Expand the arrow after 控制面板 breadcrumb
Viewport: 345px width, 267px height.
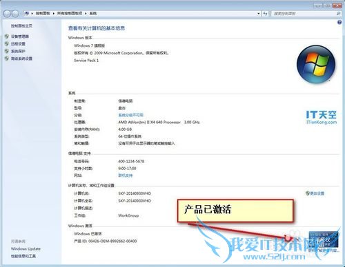click(x=53, y=14)
